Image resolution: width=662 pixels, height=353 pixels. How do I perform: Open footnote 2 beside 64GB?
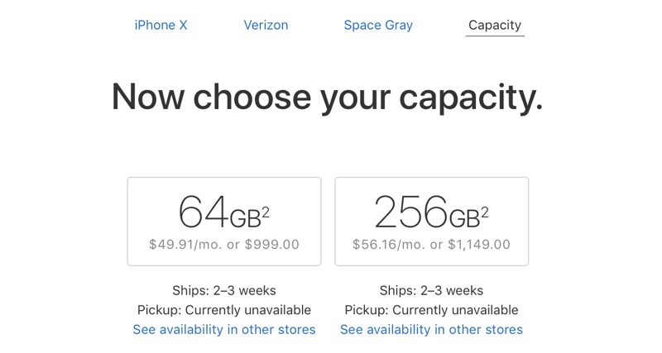point(266,213)
